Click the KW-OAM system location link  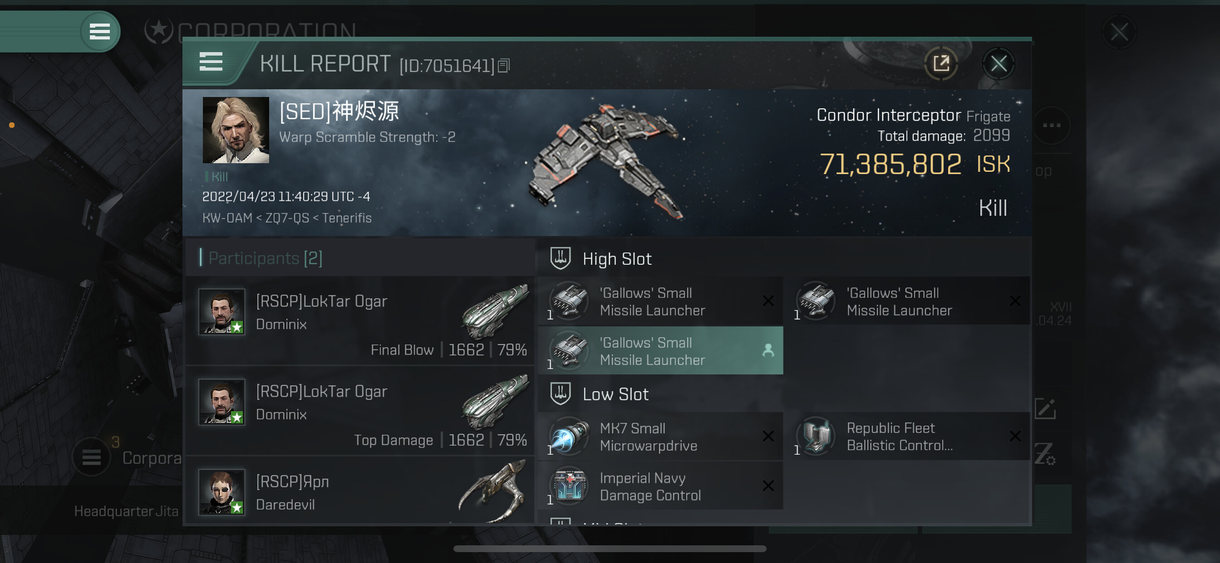227,218
